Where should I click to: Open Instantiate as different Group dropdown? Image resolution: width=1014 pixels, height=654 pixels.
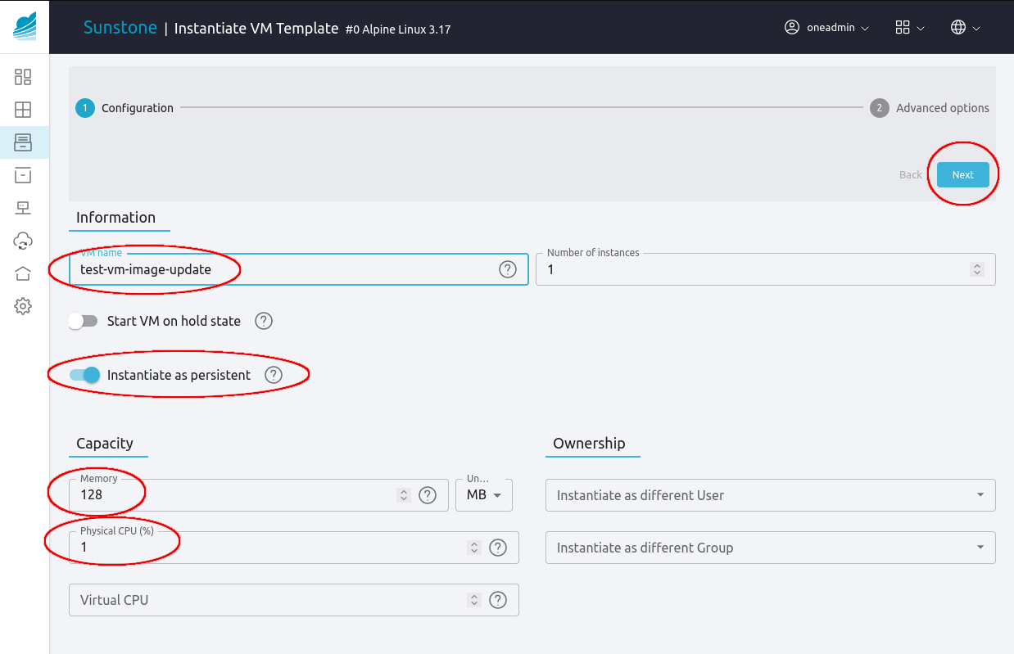pos(771,548)
